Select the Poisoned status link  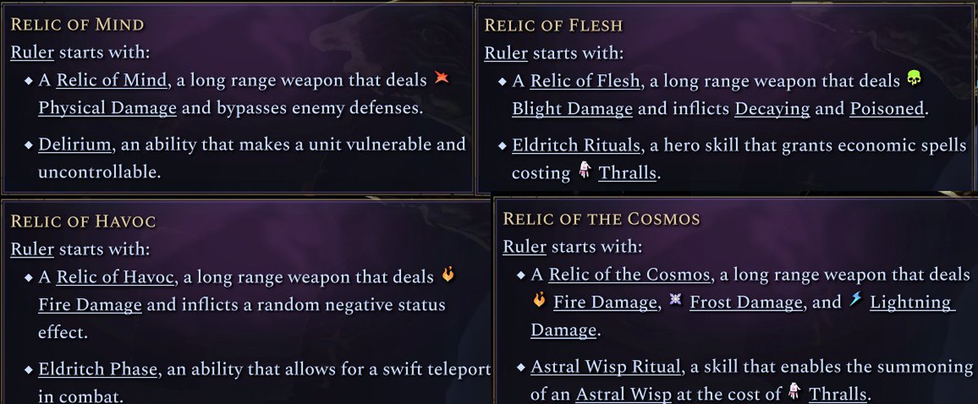coord(887,108)
